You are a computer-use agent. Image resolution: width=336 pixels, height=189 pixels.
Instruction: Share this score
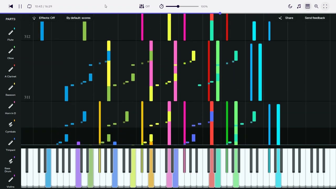[286, 18]
